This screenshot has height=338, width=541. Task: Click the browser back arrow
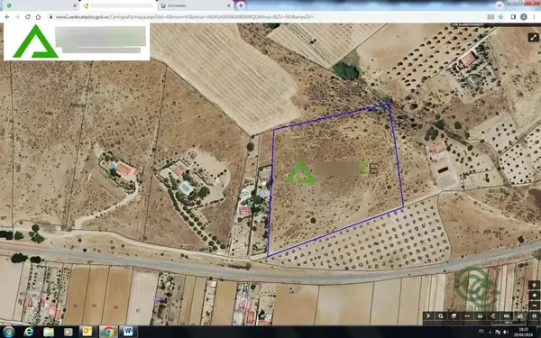point(7,16)
